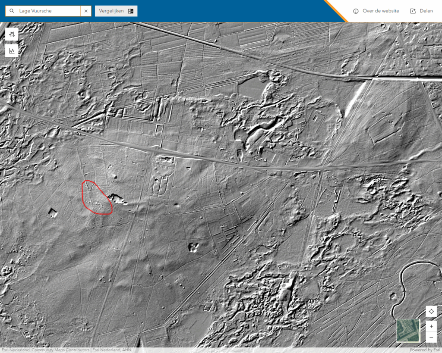Open the elevation profile chart tool
442x353 pixels.
[x=12, y=51]
